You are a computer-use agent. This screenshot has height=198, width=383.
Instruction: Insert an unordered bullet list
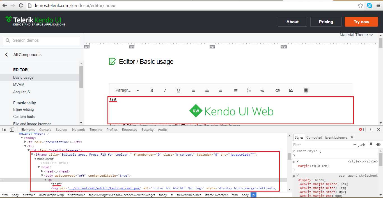tap(236, 90)
